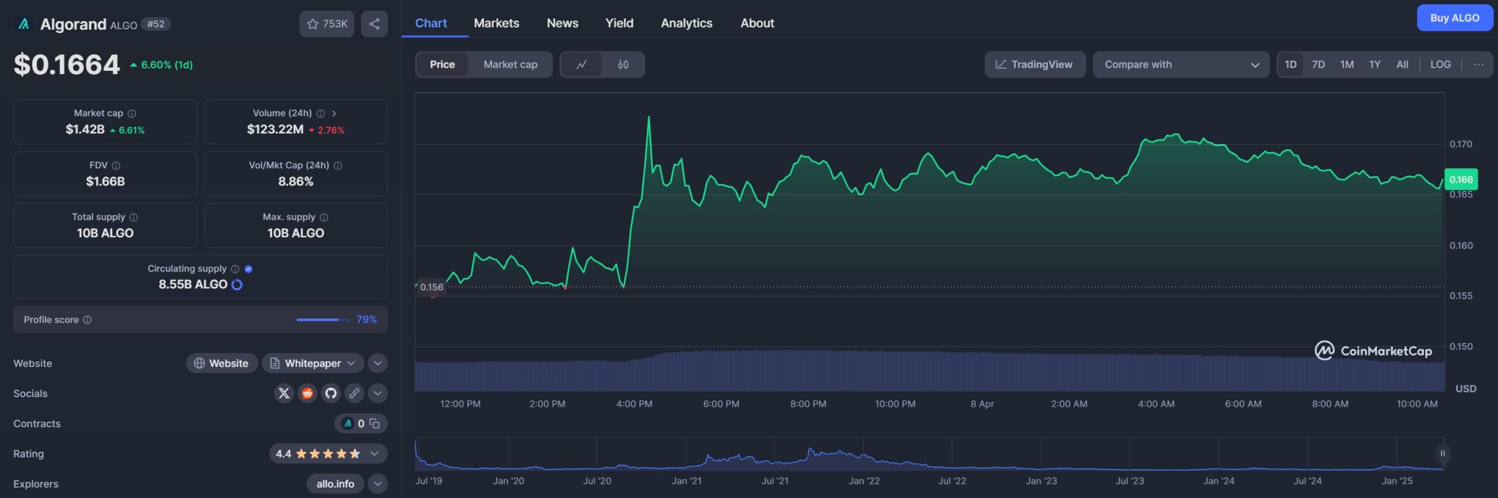
Task: Open the chain link social icon
Action: (354, 393)
